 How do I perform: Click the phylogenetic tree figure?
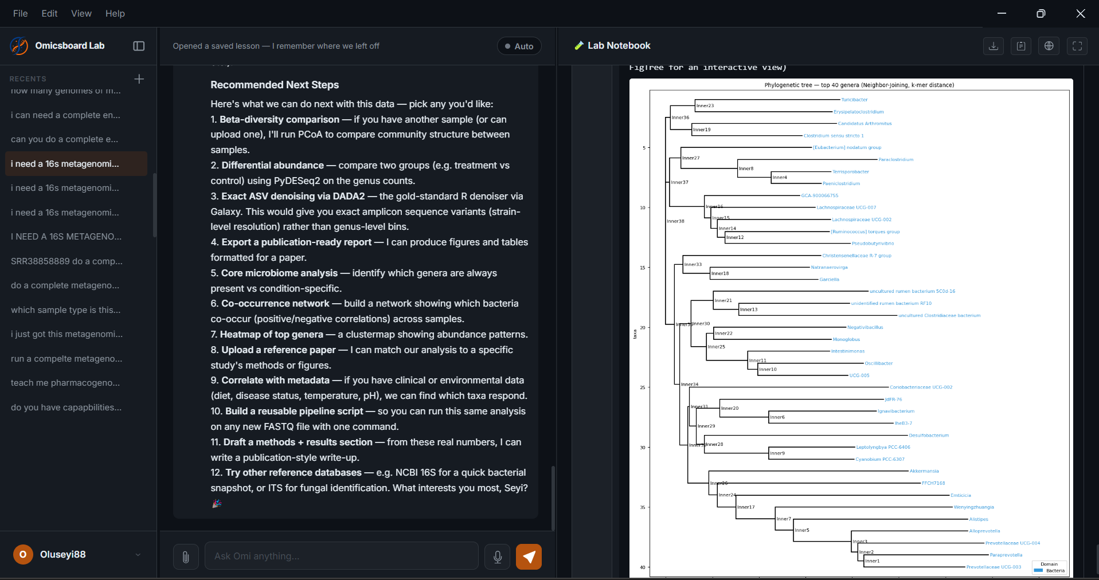coord(851,328)
